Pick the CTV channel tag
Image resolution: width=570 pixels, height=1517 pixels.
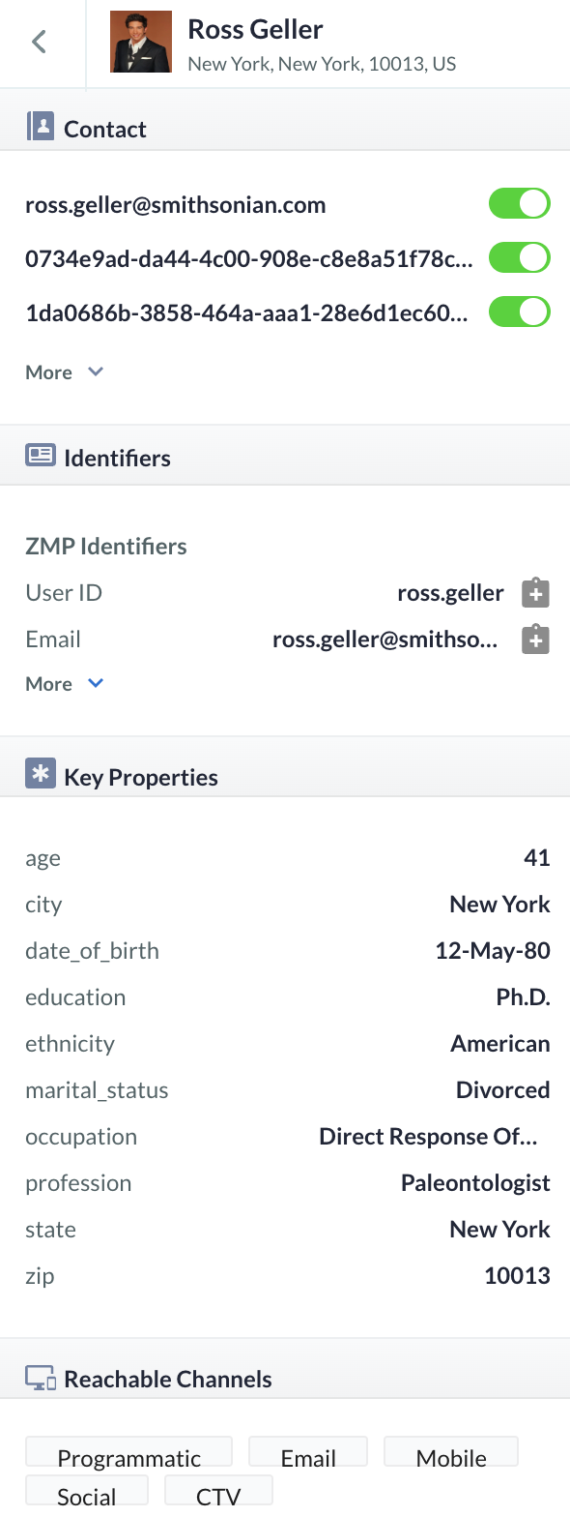[x=218, y=1491]
